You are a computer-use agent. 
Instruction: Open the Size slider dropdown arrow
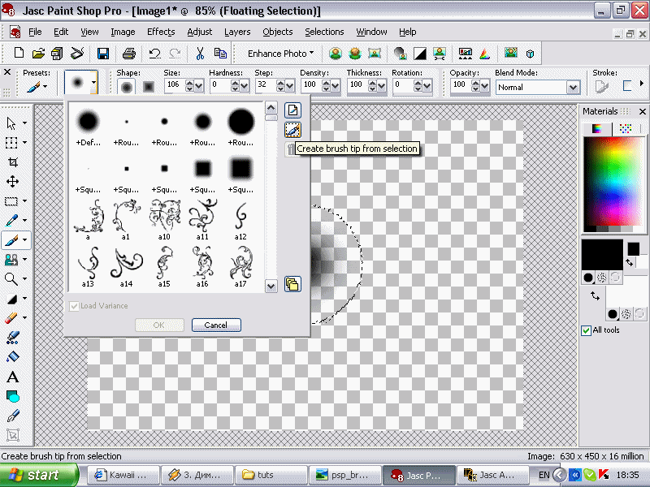click(198, 86)
